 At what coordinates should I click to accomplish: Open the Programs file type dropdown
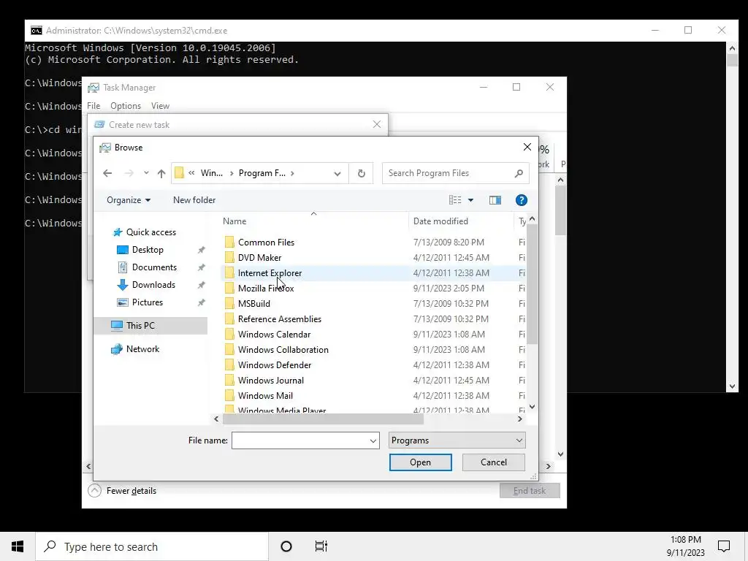click(457, 440)
